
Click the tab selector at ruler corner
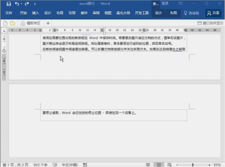4,31
